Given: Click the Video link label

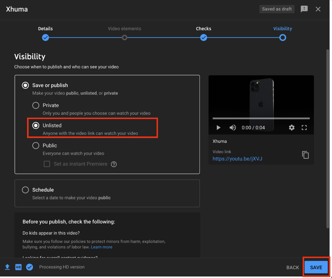Looking at the screenshot, I should (x=222, y=152).
